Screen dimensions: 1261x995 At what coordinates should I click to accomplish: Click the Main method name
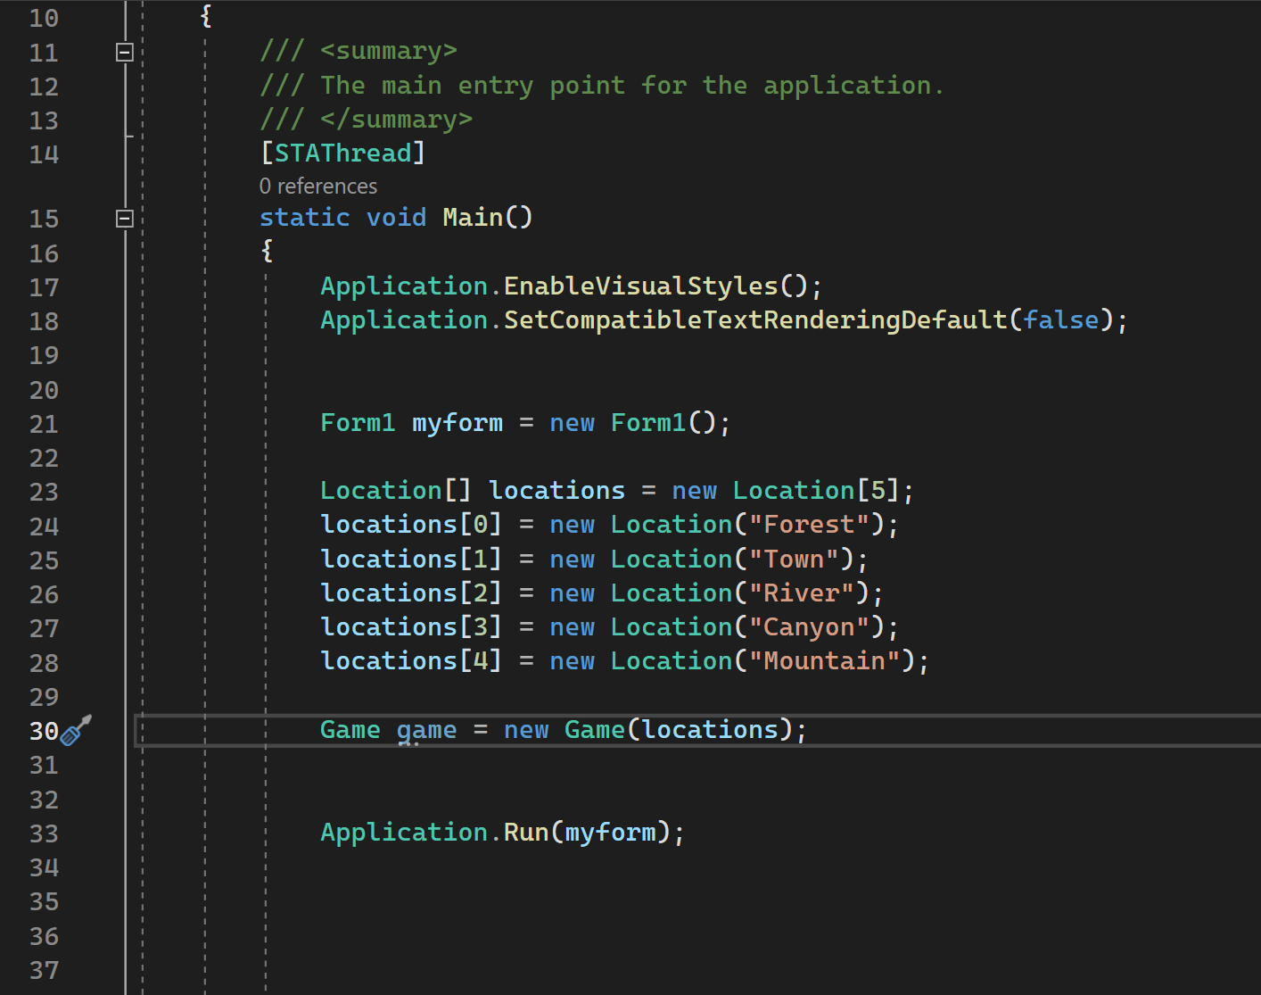[x=473, y=218]
